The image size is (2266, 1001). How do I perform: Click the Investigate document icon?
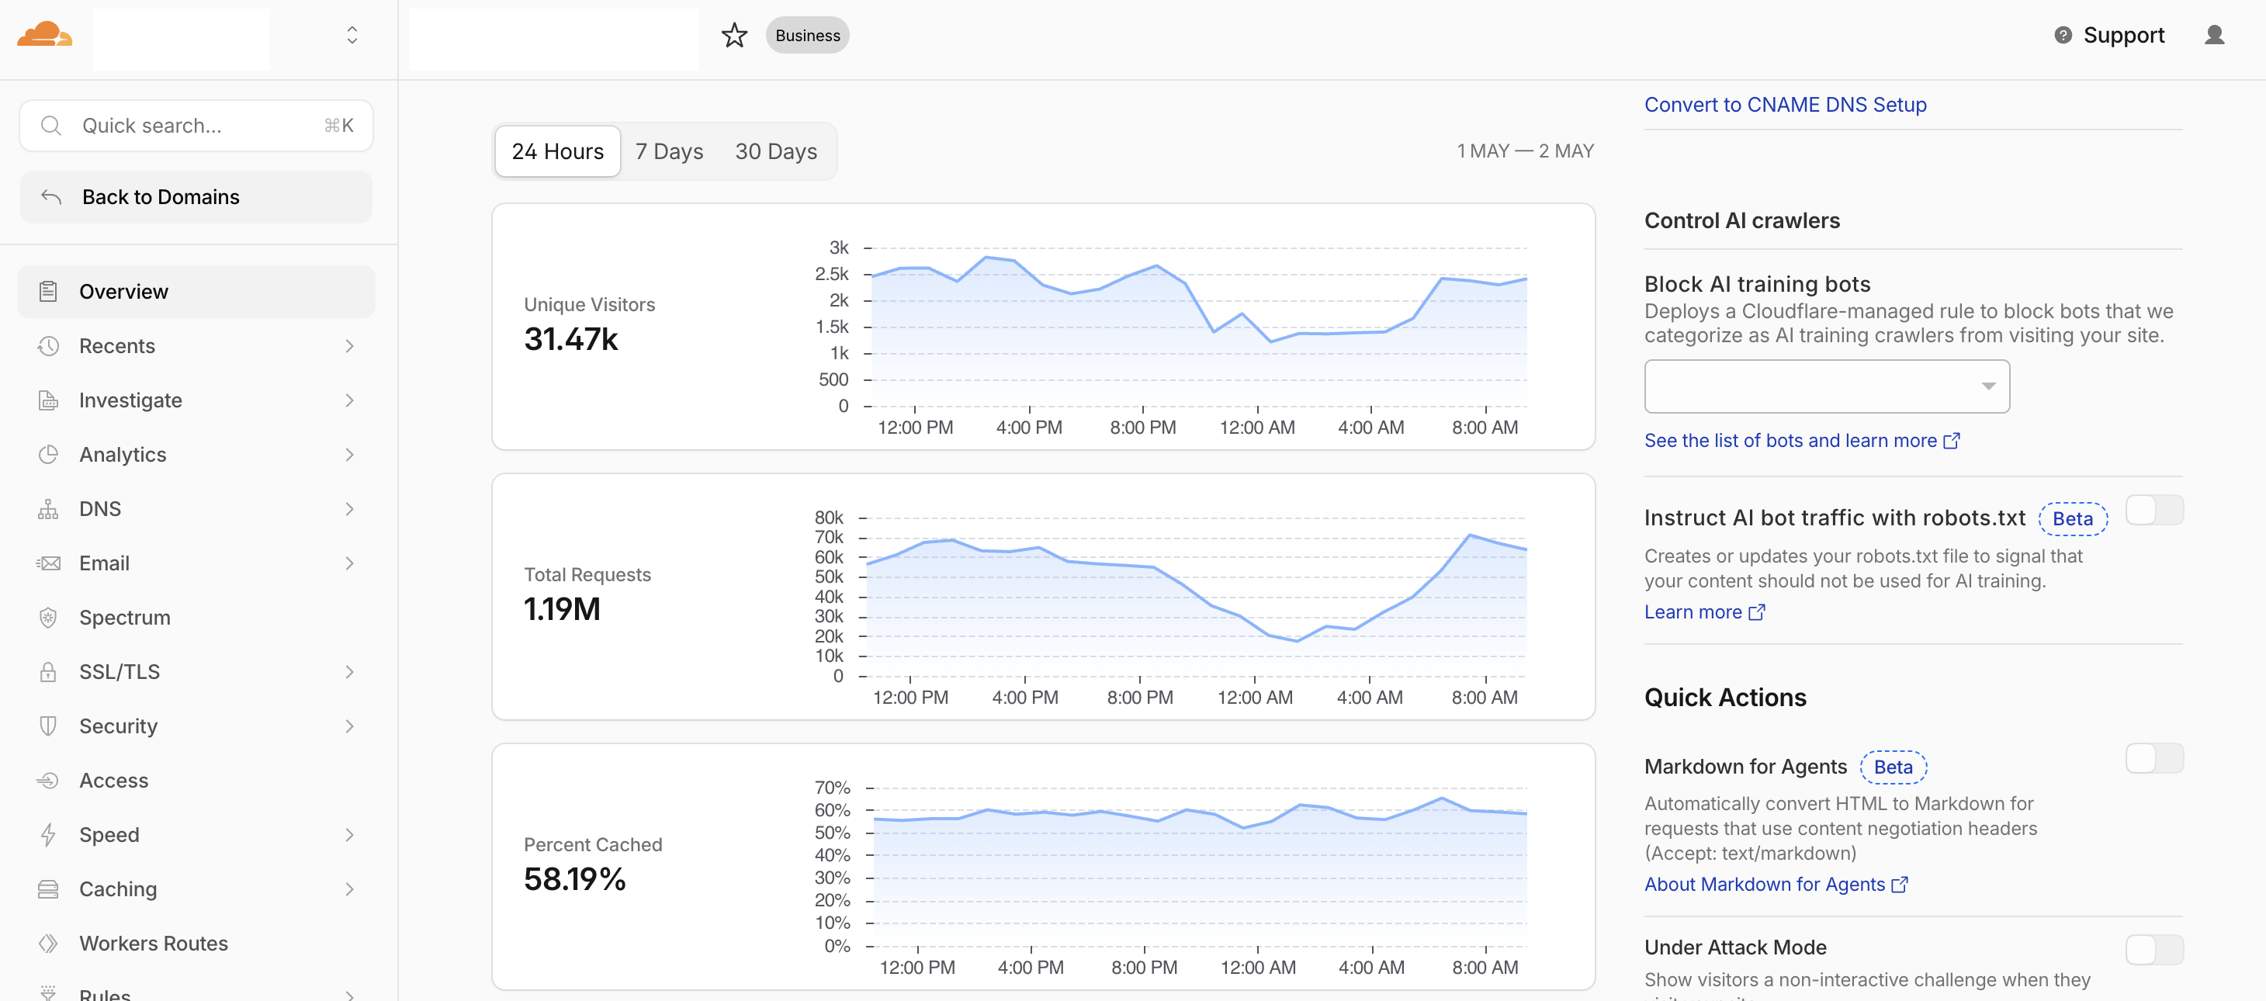coord(48,401)
